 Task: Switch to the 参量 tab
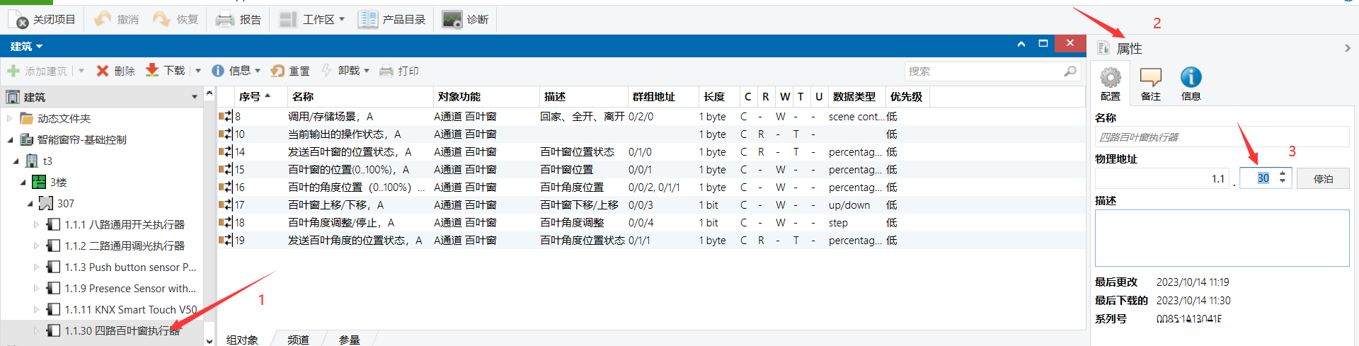pyautogui.click(x=350, y=340)
